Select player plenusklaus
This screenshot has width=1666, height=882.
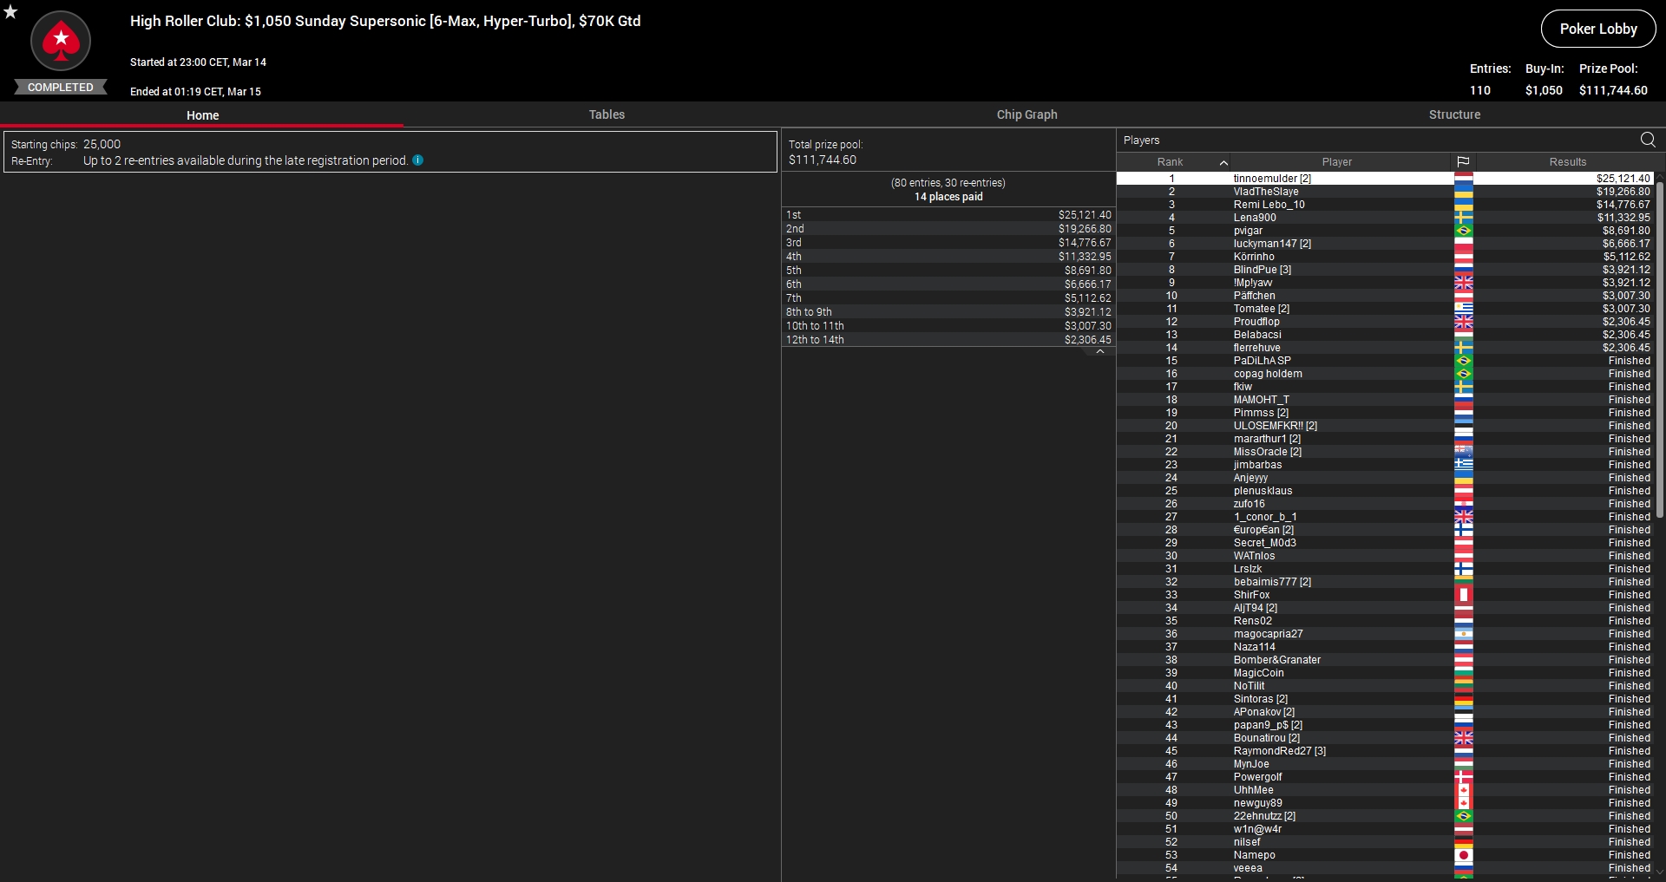(1386, 491)
